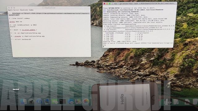Click 'Press RETURN/ENTER to continue' Terminal line
The height and width of the screenshot is (111, 198).
[x=129, y=8]
